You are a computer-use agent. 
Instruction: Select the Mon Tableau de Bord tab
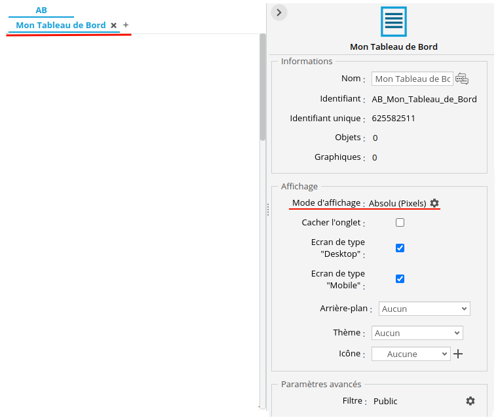tap(60, 26)
